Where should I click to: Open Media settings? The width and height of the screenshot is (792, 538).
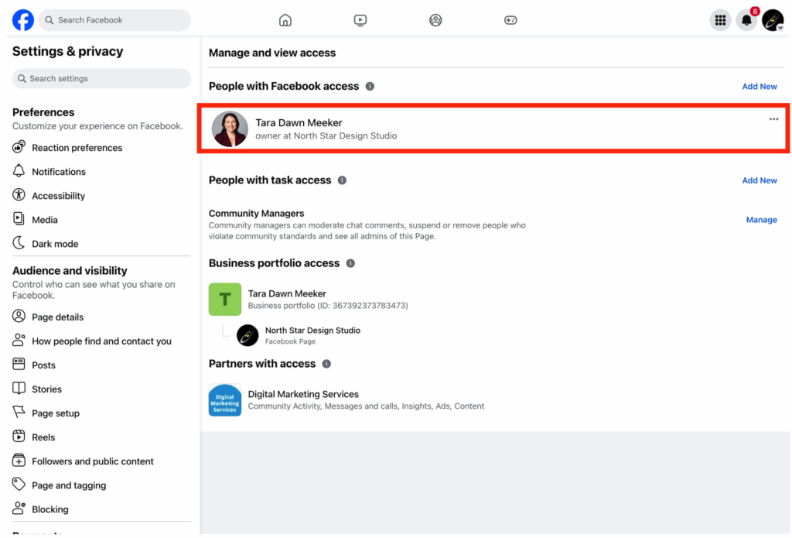45,220
